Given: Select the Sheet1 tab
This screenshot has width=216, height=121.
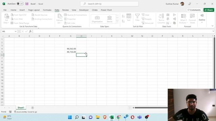Looking at the screenshot, I should pos(21,108).
